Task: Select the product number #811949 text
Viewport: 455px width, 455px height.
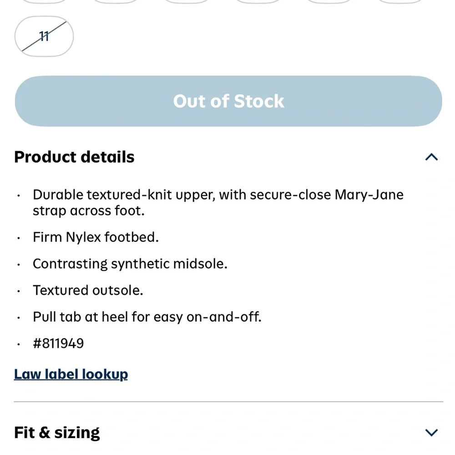Action: [x=58, y=343]
